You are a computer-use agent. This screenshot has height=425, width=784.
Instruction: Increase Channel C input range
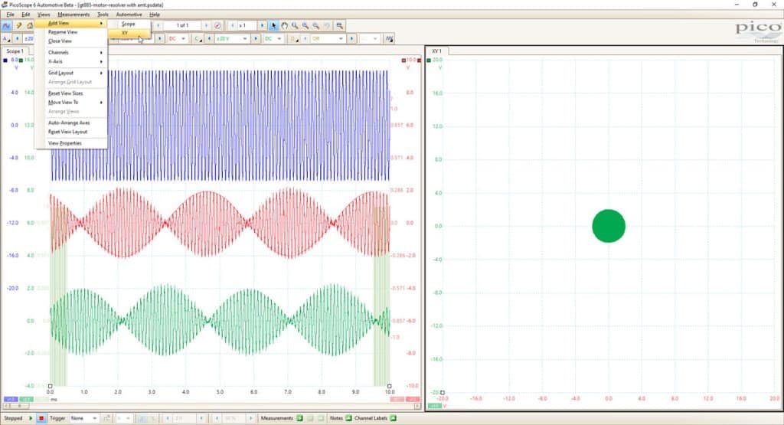point(256,38)
